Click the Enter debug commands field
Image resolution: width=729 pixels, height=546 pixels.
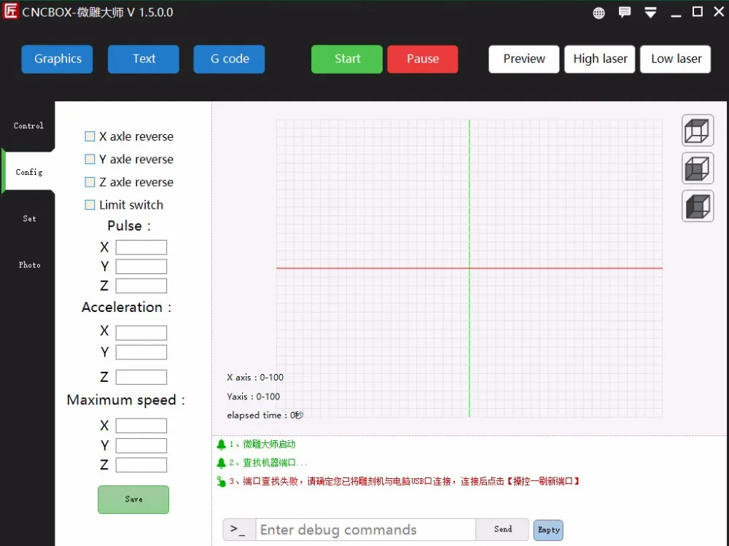point(366,530)
